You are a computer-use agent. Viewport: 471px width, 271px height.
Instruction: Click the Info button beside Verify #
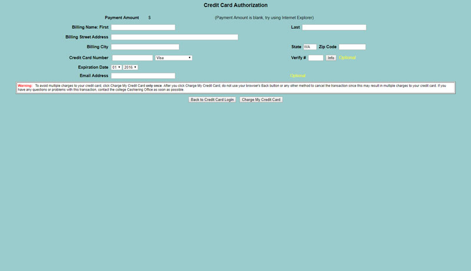click(331, 58)
